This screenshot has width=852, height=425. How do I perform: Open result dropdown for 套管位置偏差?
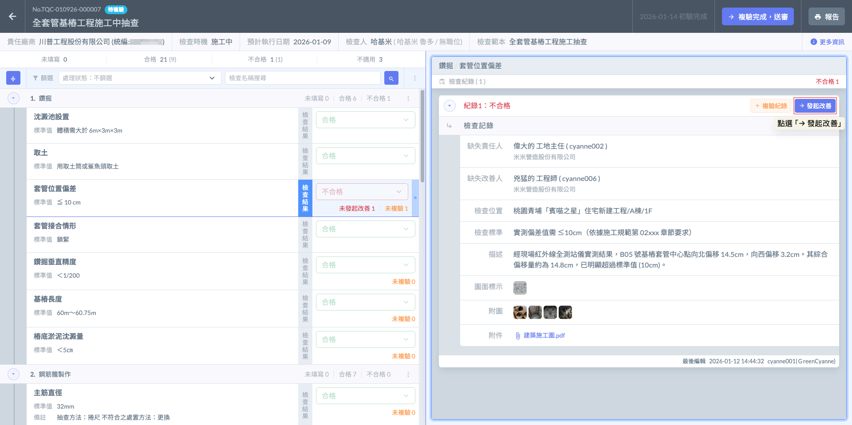[362, 192]
